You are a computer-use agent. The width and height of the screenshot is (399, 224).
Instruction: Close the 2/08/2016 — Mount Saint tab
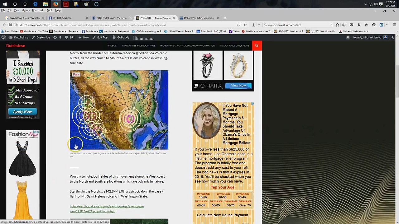pyautogui.click(x=174, y=18)
